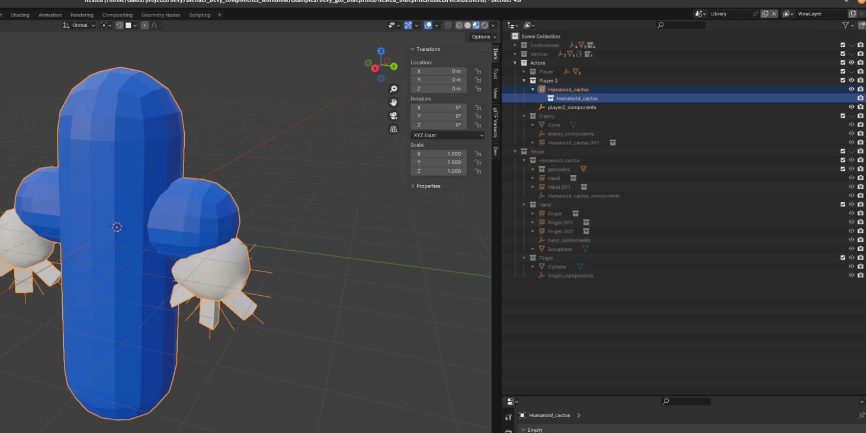Toggle render camera for Cylinder
The image size is (866, 433).
861,267
